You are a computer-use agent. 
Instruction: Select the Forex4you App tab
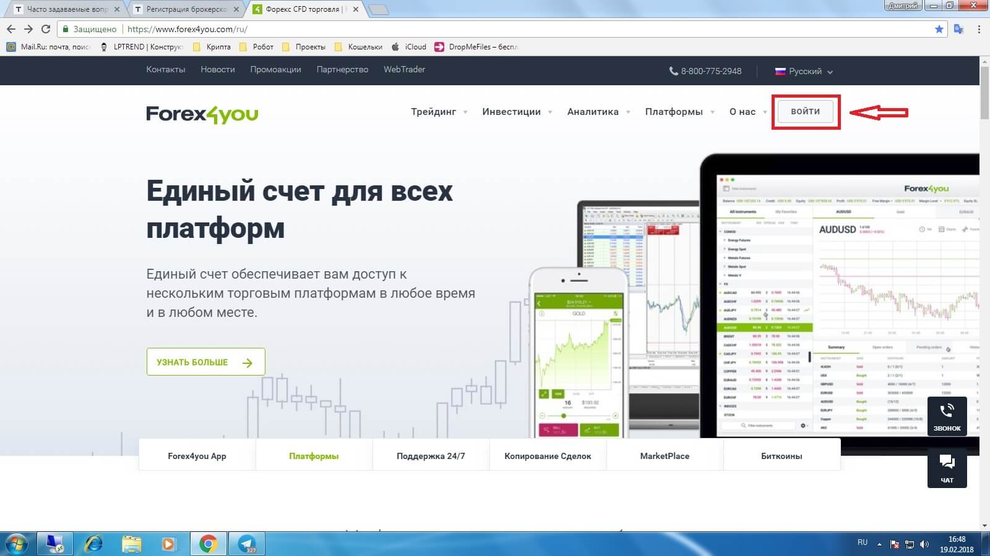point(197,456)
